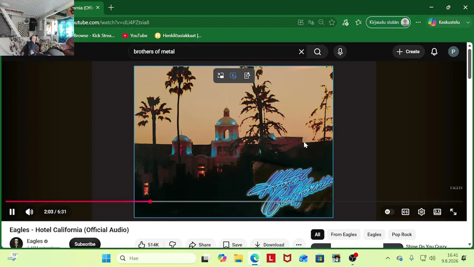The height and width of the screenshot is (267, 474).
Task: Select the "From Eagles" filter chip
Action: (344, 234)
